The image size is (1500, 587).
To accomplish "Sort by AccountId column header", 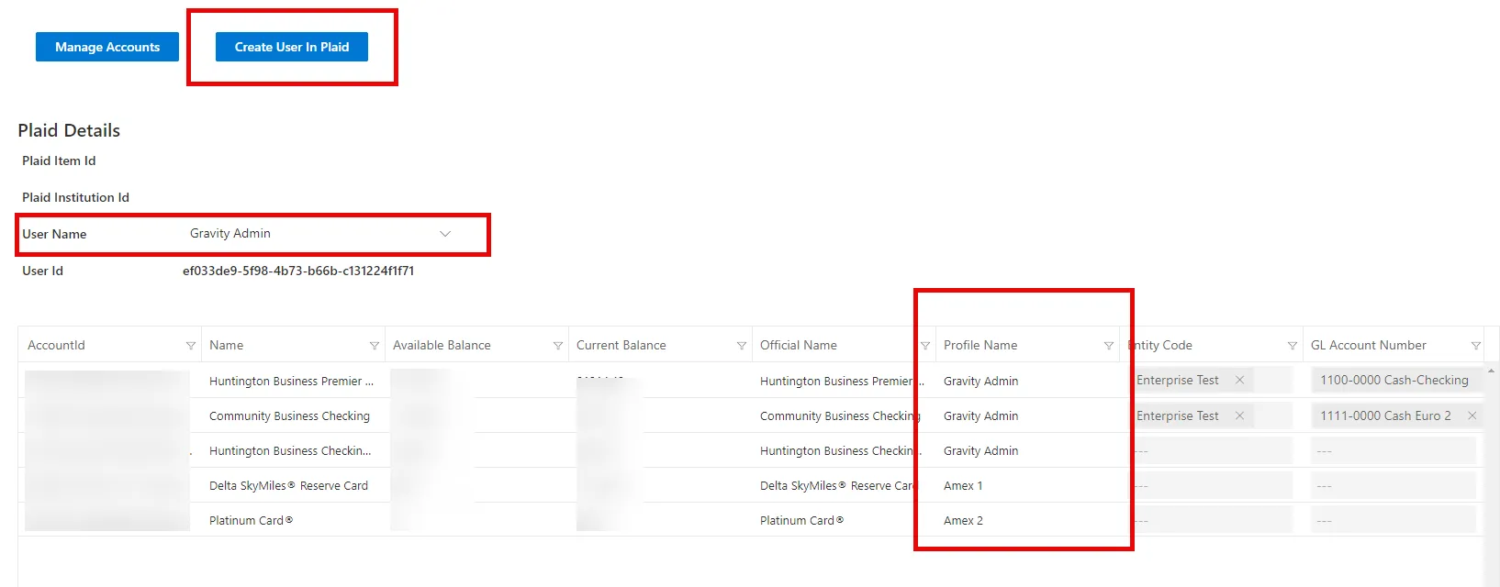I will coord(56,345).
